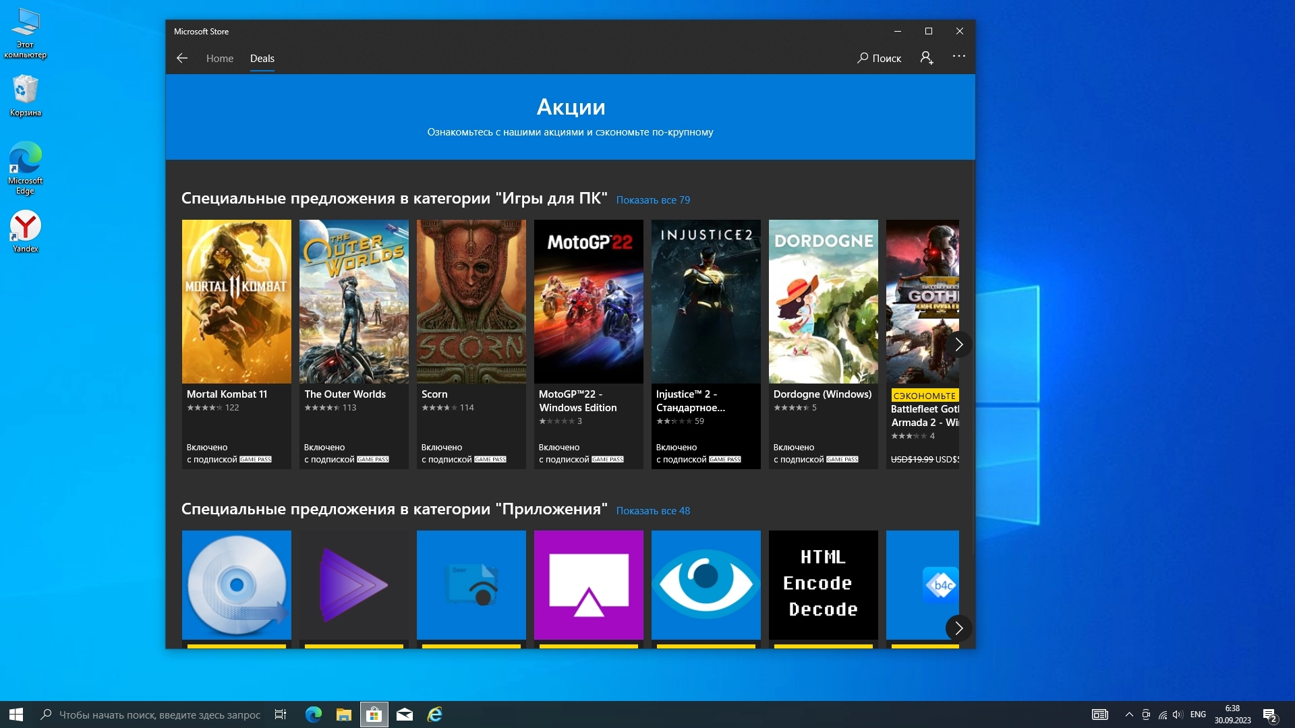The image size is (1295, 728).
Task: Click Показать все 48 link
Action: [652, 511]
